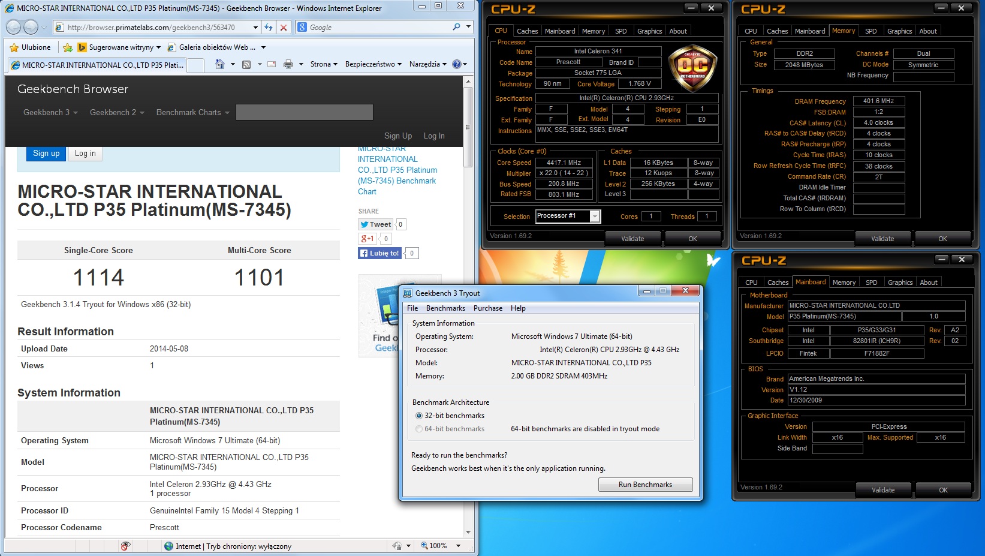Click the zoom level dropdown in status bar

pyautogui.click(x=458, y=546)
